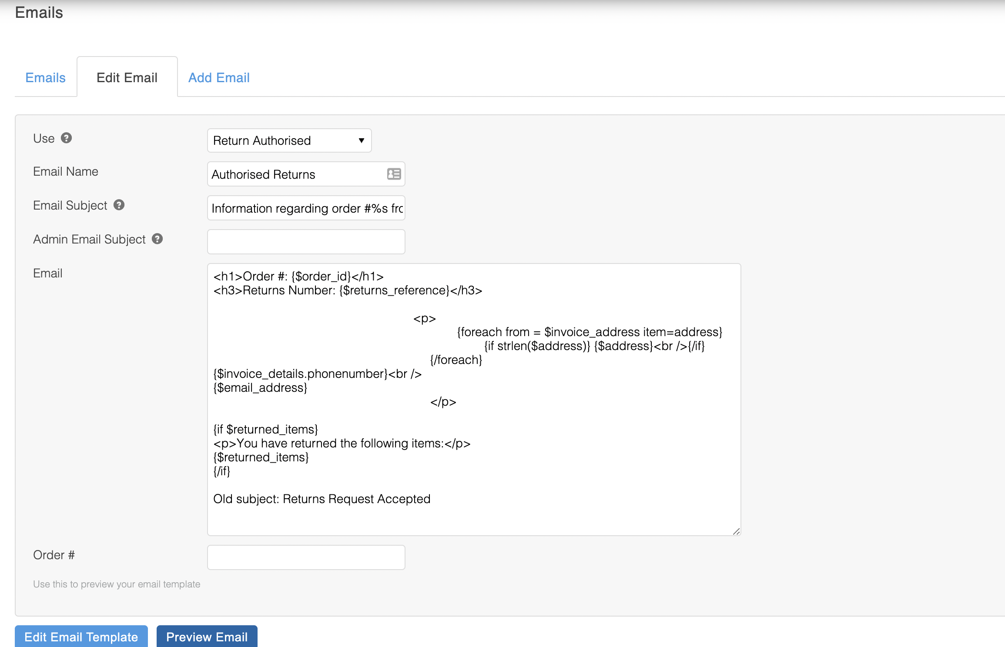
Task: Click into the Email Subject text field
Action: pos(306,208)
